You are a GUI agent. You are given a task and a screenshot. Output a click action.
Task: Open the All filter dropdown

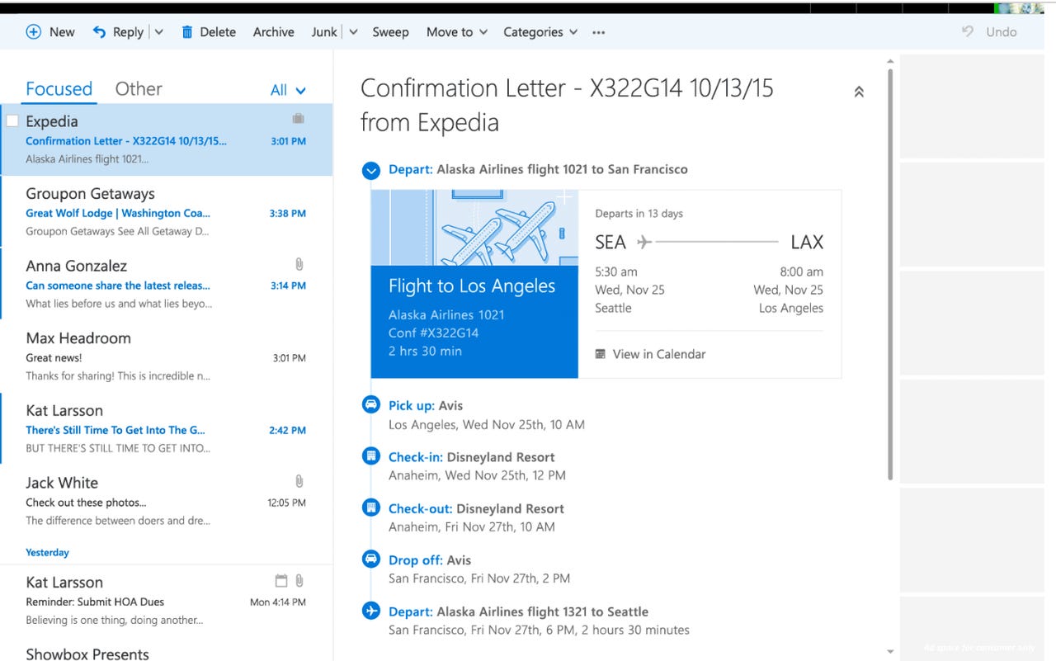(x=288, y=89)
